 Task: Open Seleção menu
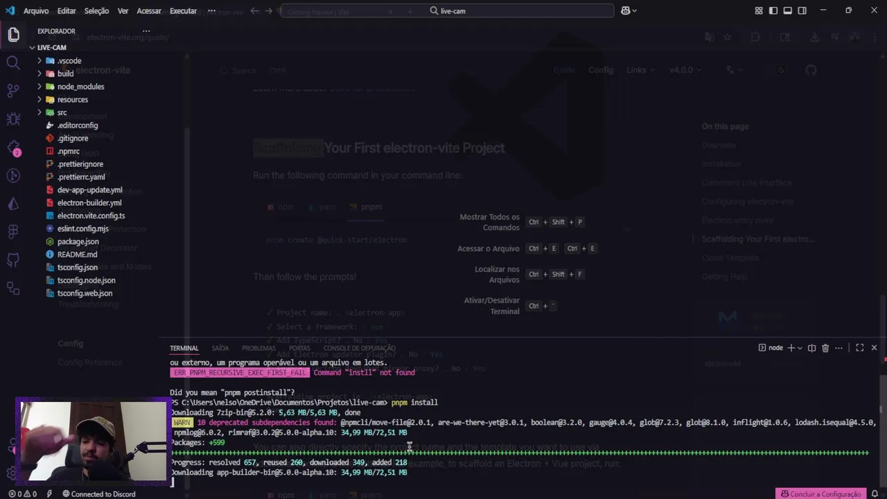coord(96,11)
